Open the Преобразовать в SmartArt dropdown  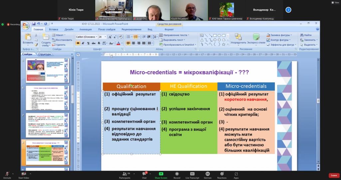tap(178, 45)
